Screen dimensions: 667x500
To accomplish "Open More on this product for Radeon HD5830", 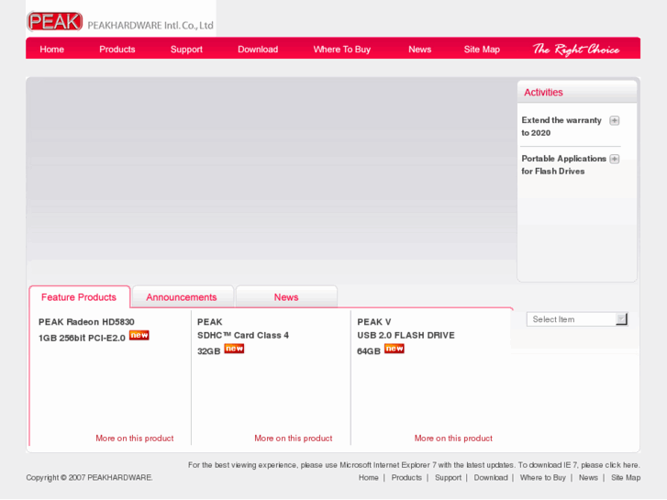I will click(x=135, y=439).
